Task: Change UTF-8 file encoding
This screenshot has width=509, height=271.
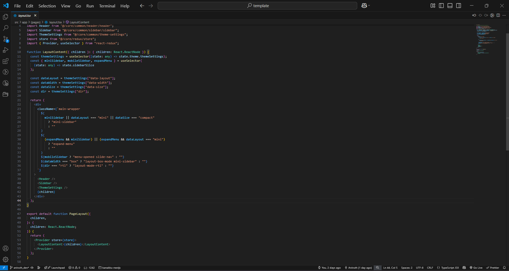Action: click(420, 268)
